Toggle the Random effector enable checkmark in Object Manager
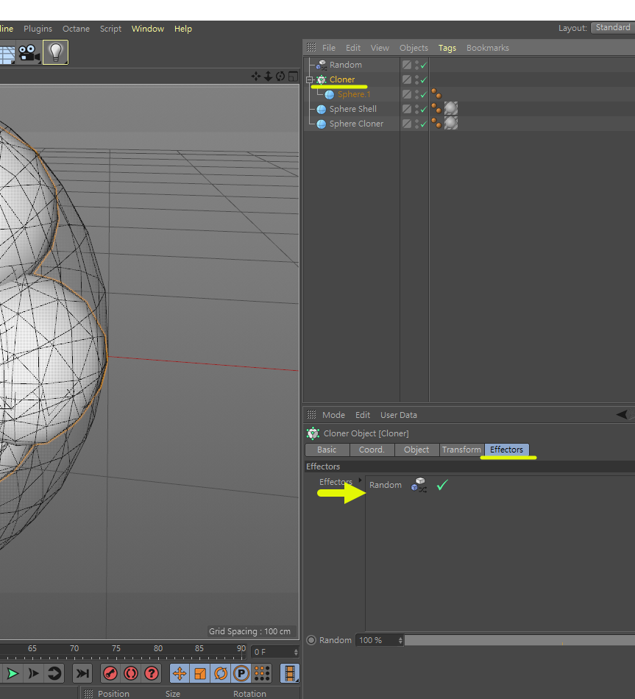Viewport: 635px width, 699px height. pyautogui.click(x=424, y=65)
